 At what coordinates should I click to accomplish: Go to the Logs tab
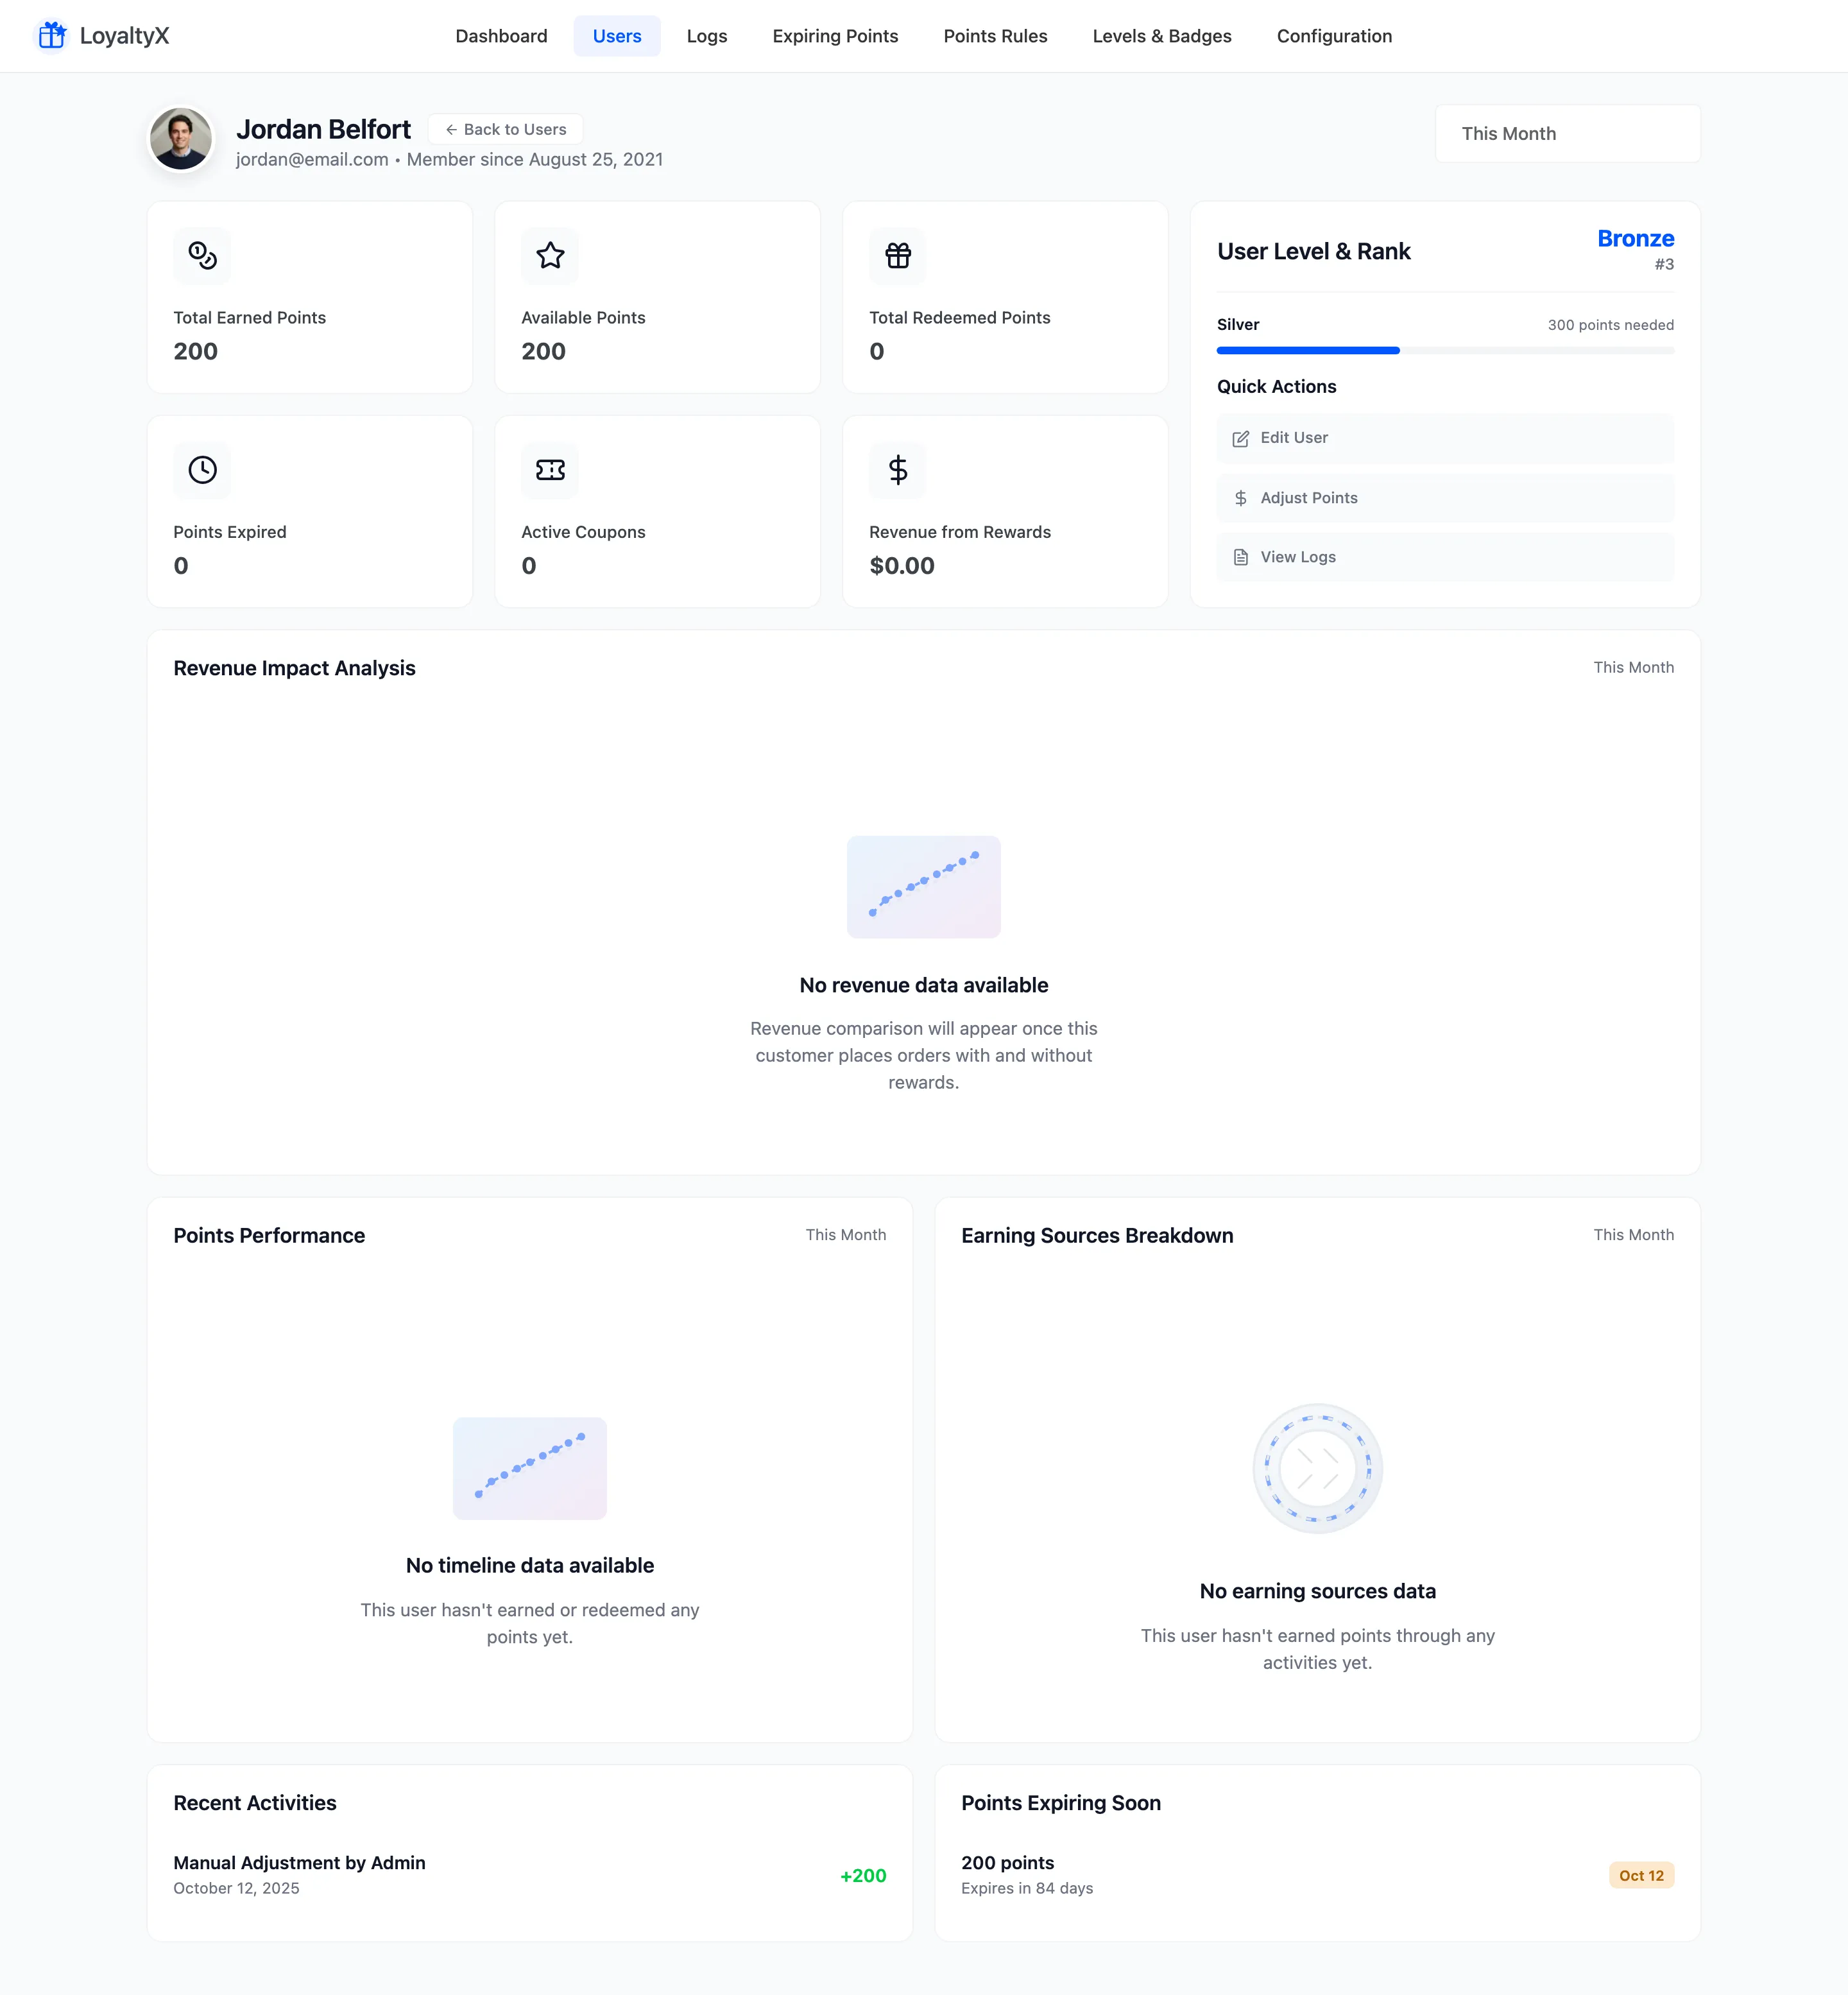[706, 36]
